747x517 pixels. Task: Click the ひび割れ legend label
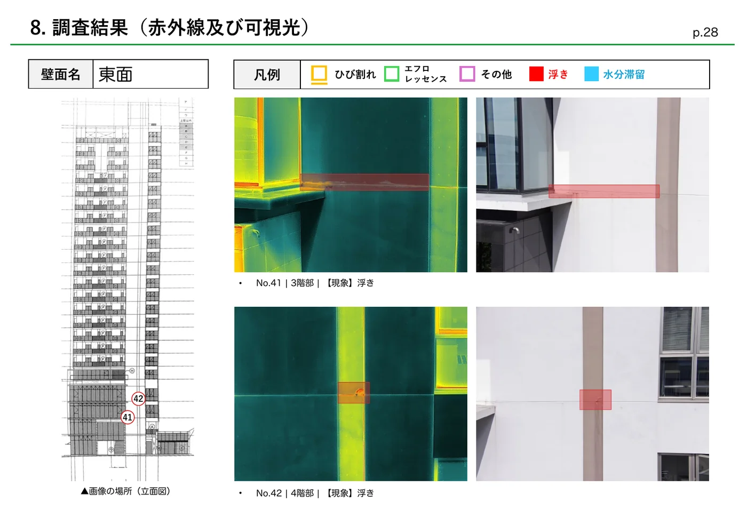point(355,74)
